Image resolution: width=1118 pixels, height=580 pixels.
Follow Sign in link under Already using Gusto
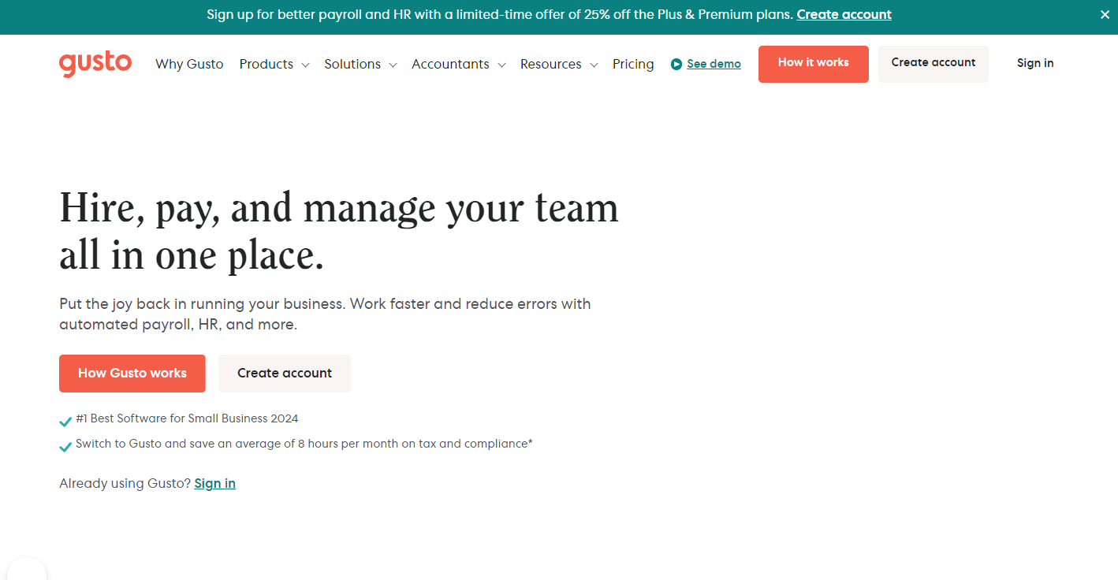[x=215, y=484]
